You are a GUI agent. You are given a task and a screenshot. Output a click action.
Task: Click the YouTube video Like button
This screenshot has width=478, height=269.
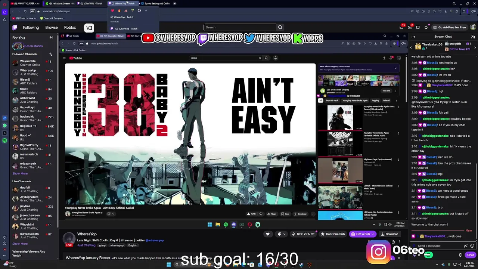pyautogui.click(x=251, y=214)
